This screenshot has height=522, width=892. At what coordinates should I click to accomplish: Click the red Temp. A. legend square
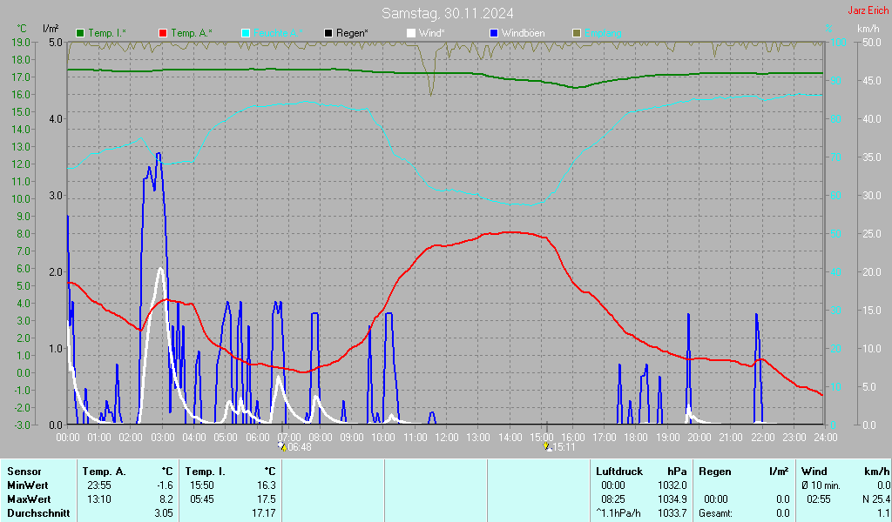[163, 33]
